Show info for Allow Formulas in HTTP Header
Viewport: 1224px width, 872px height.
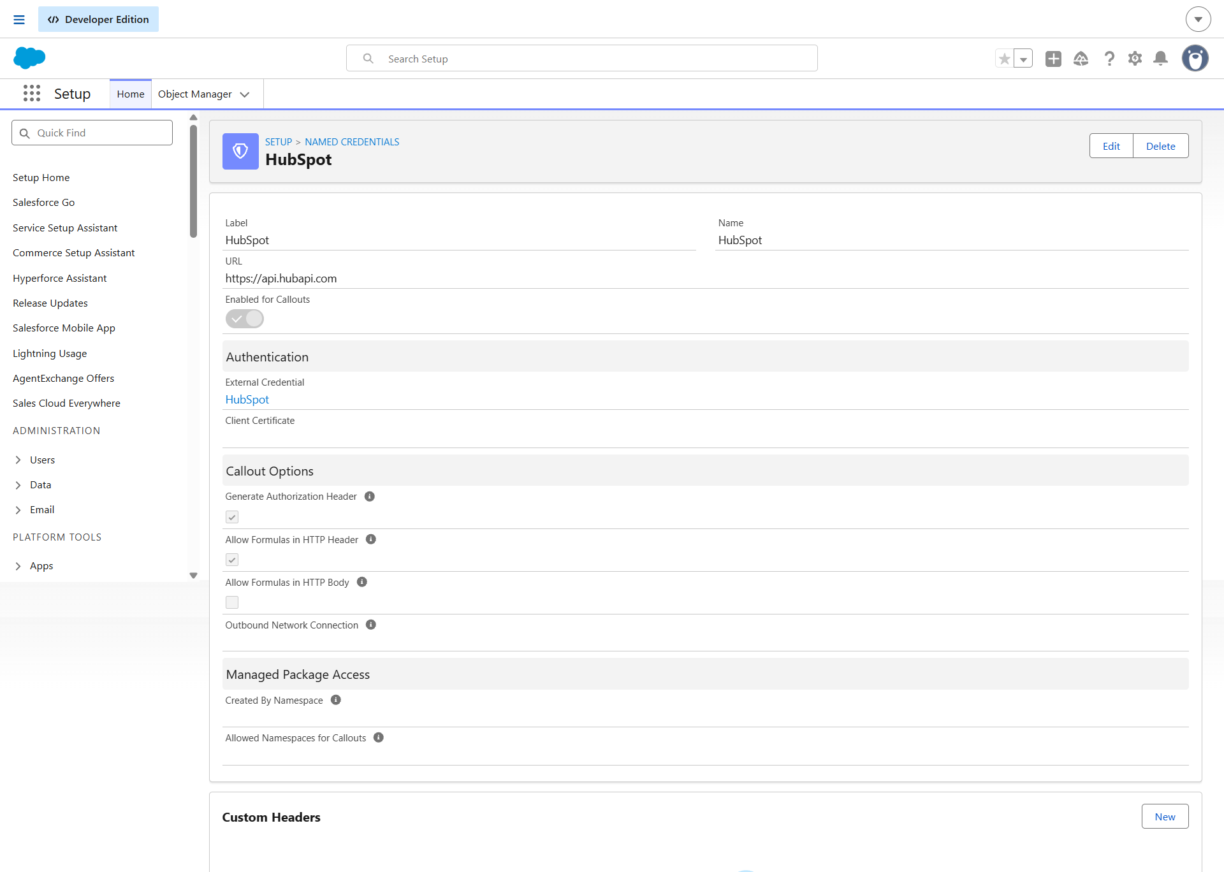[x=371, y=539]
